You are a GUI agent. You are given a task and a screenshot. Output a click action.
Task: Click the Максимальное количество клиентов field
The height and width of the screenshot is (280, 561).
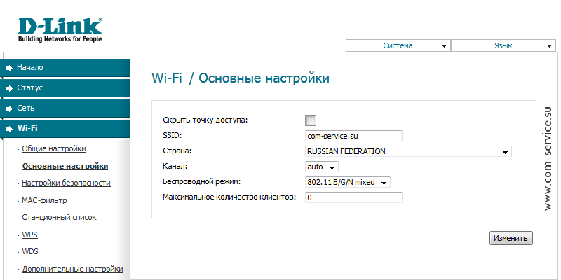[353, 197]
